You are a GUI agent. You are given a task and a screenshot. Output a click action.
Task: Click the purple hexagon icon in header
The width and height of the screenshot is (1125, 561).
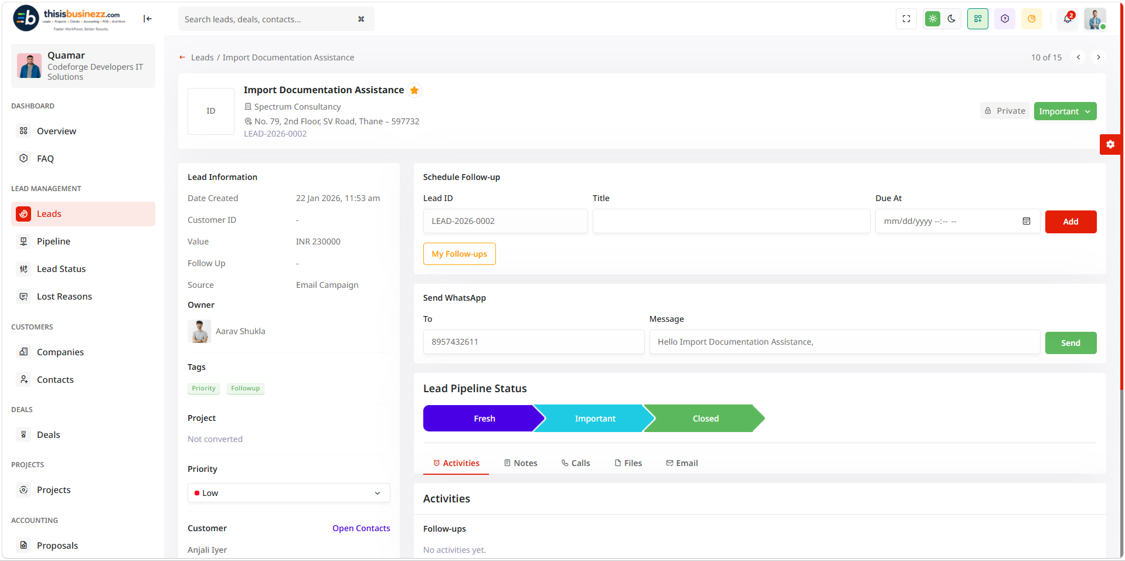(x=1005, y=19)
